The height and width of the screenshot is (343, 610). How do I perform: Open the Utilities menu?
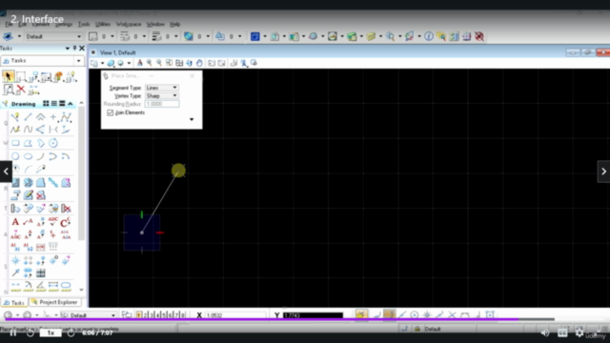point(103,24)
